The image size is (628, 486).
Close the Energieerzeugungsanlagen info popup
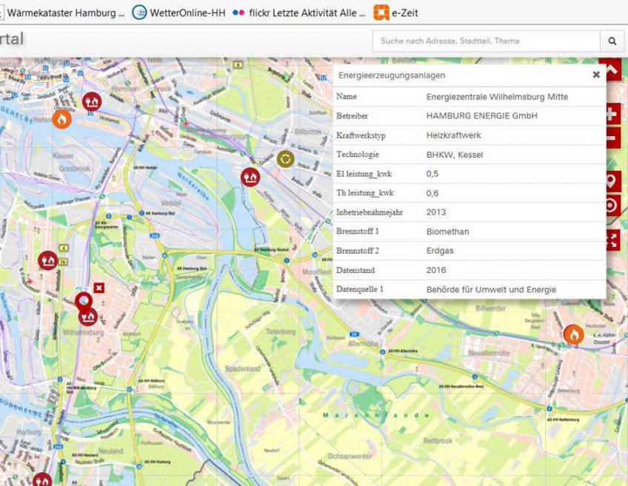pos(596,75)
